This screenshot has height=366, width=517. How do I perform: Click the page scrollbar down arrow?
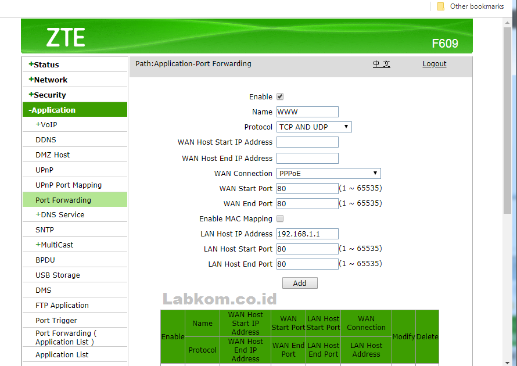pyautogui.click(x=508, y=363)
